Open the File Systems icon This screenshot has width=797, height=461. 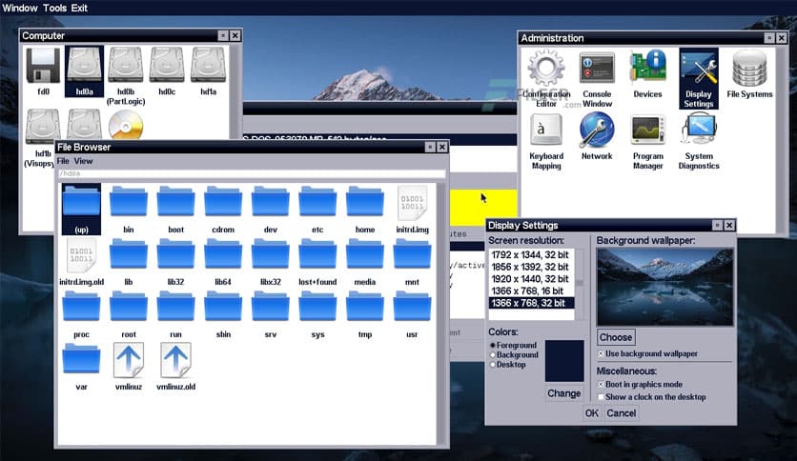[x=749, y=74]
